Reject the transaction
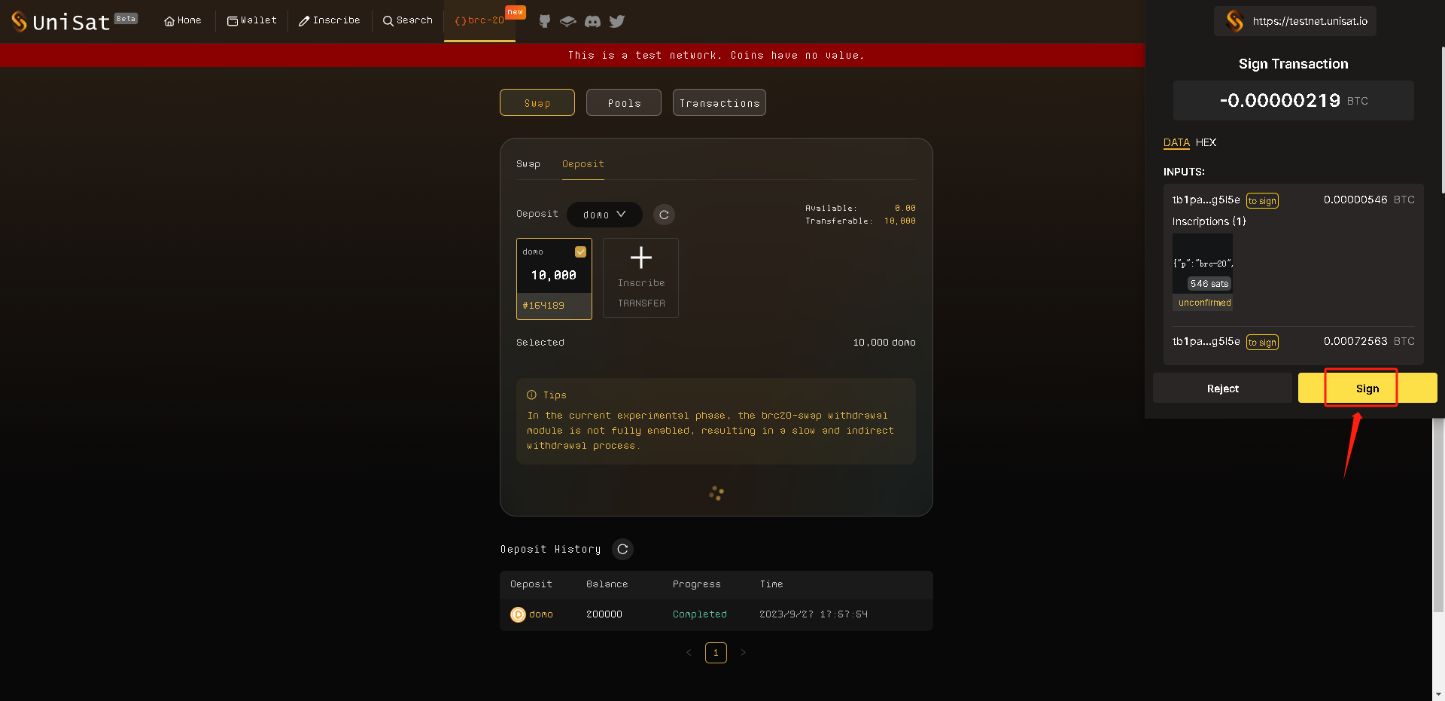The image size is (1445, 701). pos(1222,389)
